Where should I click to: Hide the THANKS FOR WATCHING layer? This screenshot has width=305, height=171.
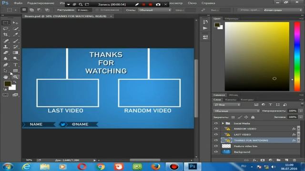pyautogui.click(x=216, y=141)
